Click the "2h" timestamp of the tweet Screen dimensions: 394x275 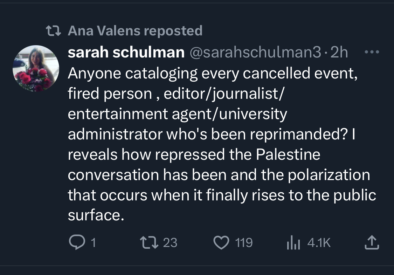pyautogui.click(x=339, y=53)
